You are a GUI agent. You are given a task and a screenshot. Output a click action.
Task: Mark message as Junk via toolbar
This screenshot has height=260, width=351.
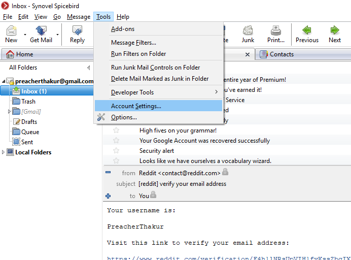pyautogui.click(x=248, y=35)
